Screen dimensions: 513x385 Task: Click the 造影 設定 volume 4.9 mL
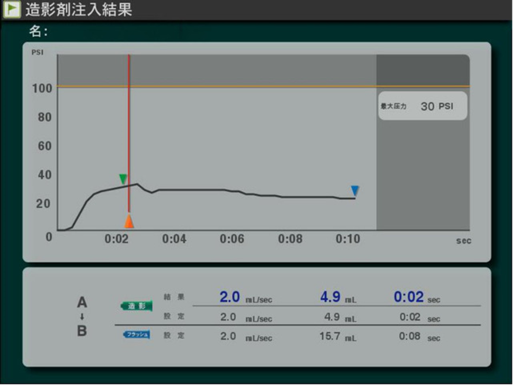click(340, 317)
